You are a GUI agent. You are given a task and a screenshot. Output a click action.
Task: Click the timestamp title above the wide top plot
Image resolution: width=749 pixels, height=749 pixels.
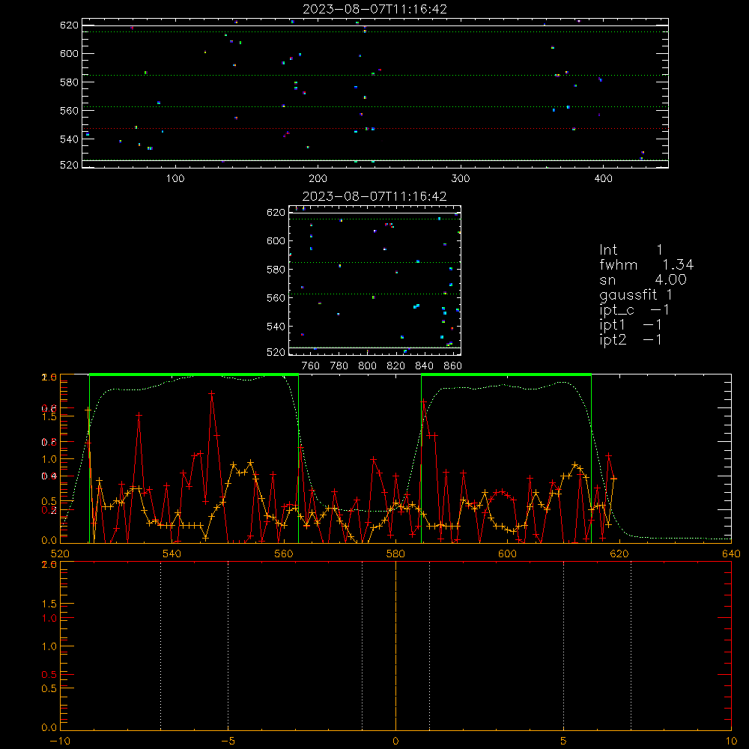(x=374, y=9)
